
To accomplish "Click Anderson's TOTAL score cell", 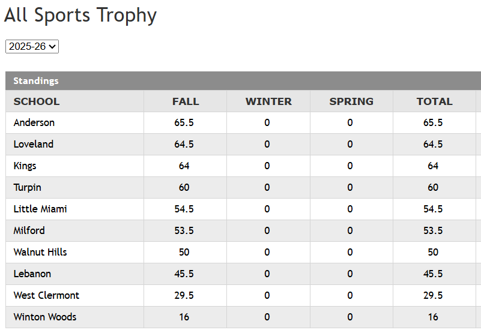I will tap(433, 122).
